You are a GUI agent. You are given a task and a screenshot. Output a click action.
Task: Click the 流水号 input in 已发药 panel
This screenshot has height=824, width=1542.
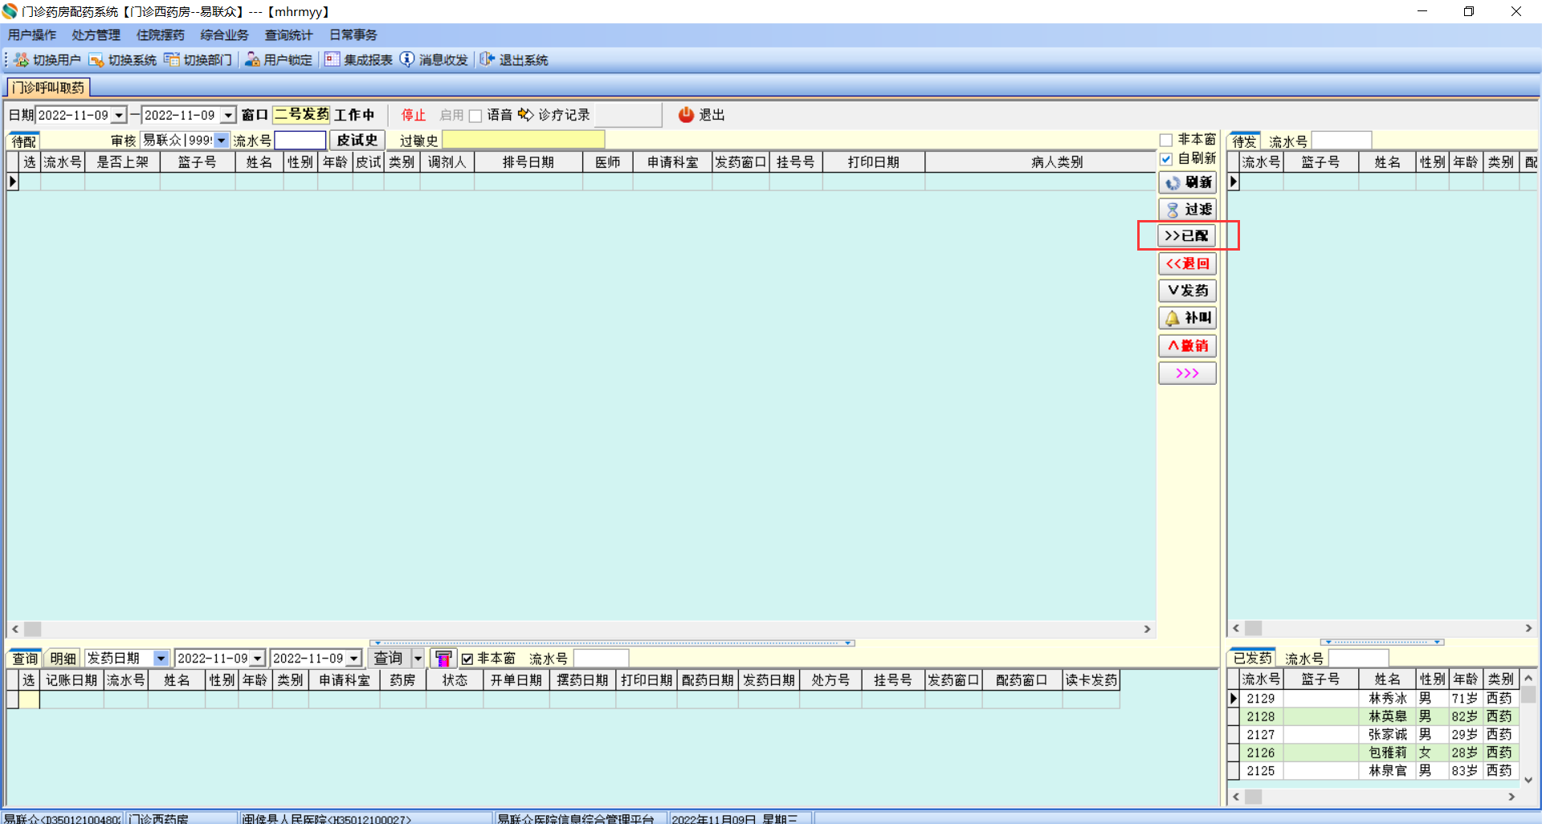(1358, 659)
